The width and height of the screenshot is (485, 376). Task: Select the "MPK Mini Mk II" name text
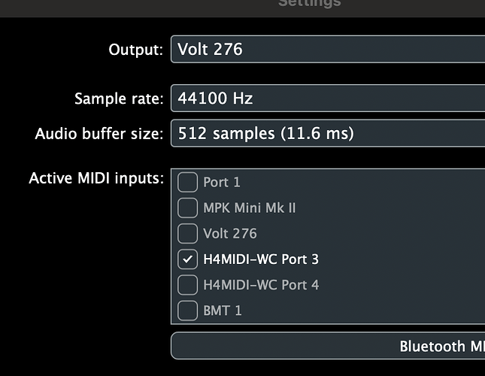tap(249, 208)
